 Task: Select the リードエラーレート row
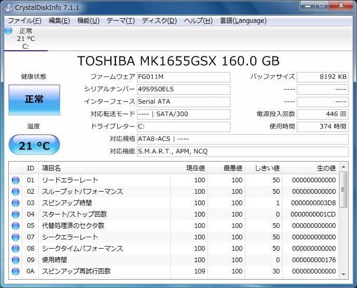pyautogui.click(x=174, y=180)
